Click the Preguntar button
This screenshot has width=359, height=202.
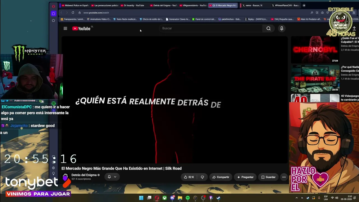point(245,177)
